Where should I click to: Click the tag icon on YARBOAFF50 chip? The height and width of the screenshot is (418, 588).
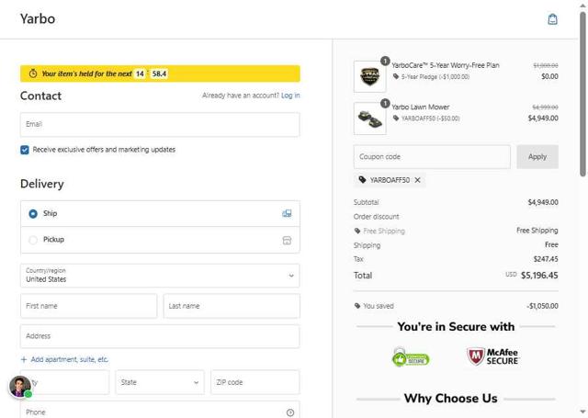tap(362, 180)
